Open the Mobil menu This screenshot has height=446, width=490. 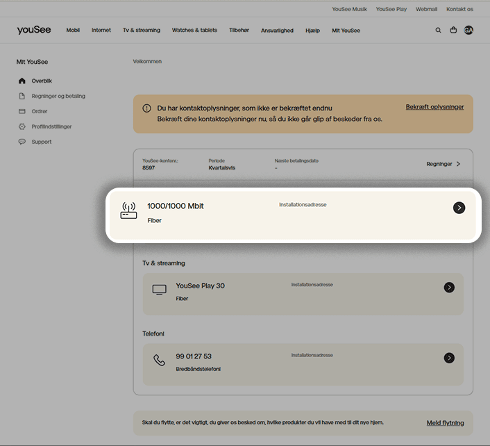point(73,31)
